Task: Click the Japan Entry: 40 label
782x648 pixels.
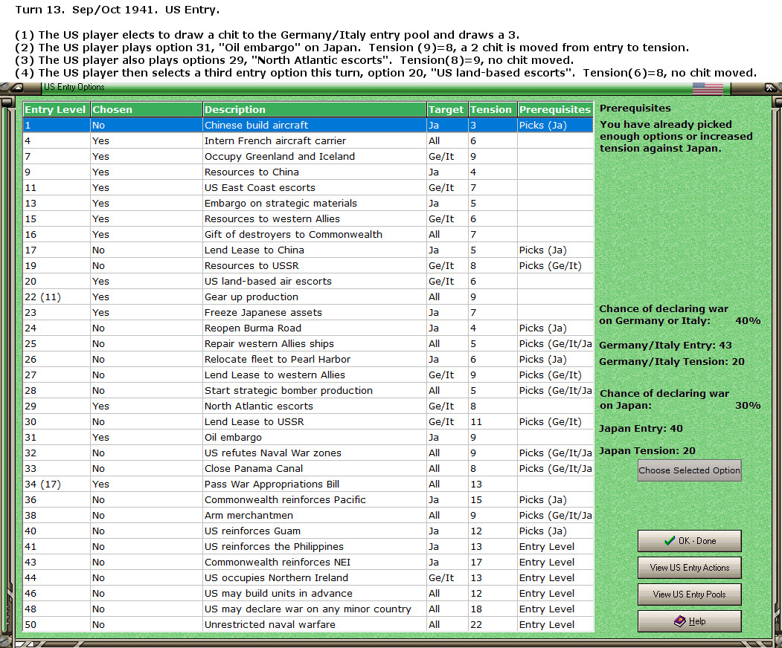Action: pos(641,428)
